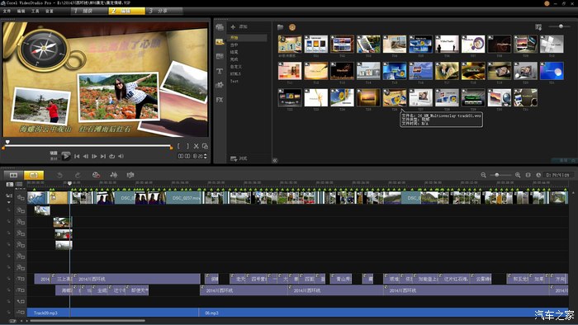Toggle the music track button

pyautogui.click(x=21, y=313)
